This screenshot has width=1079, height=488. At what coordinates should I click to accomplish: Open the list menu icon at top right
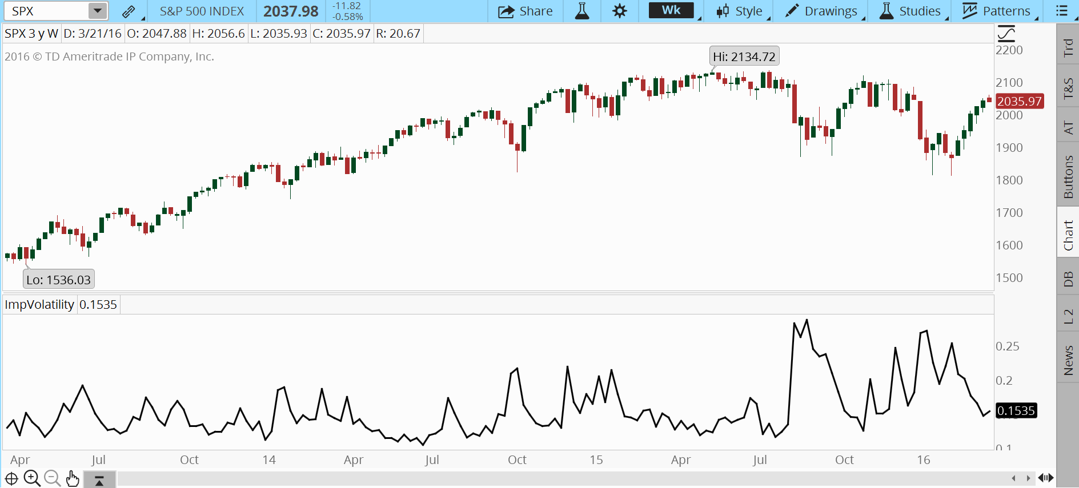1061,11
